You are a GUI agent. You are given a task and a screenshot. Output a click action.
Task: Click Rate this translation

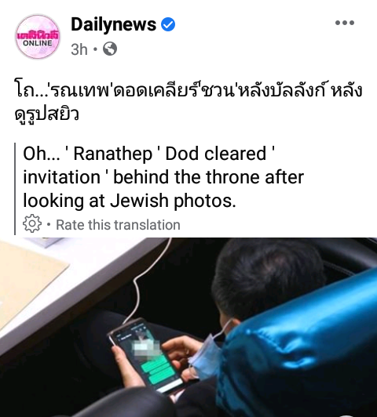(x=118, y=225)
